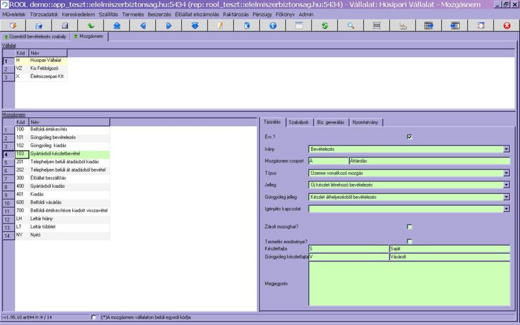
Task: Open the Göngyöleg jelleg dropdown
Action: (506, 197)
